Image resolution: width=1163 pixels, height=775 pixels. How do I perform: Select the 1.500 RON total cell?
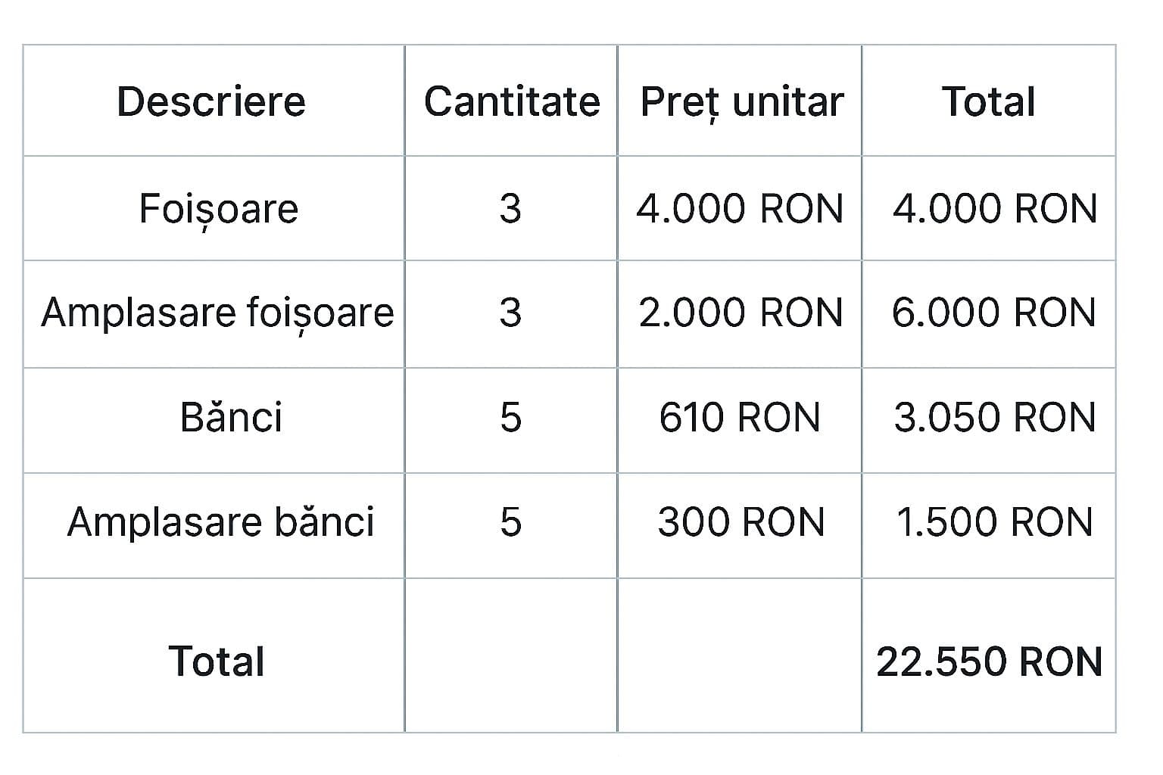(x=994, y=522)
